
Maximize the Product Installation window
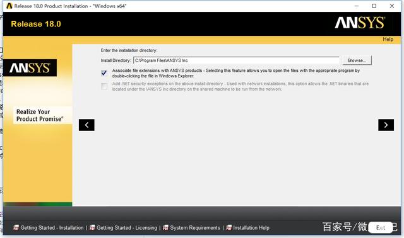coord(374,6)
